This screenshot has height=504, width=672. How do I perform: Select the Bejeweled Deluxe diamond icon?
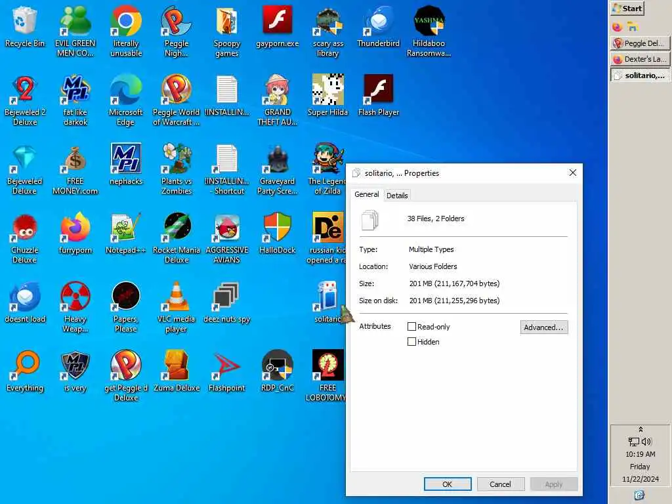[25, 169]
